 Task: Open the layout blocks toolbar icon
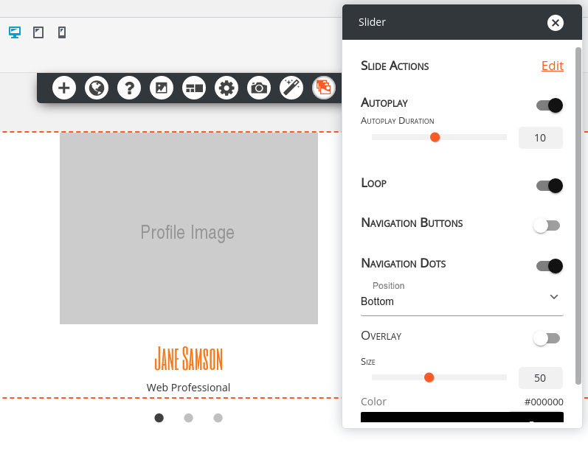194,88
